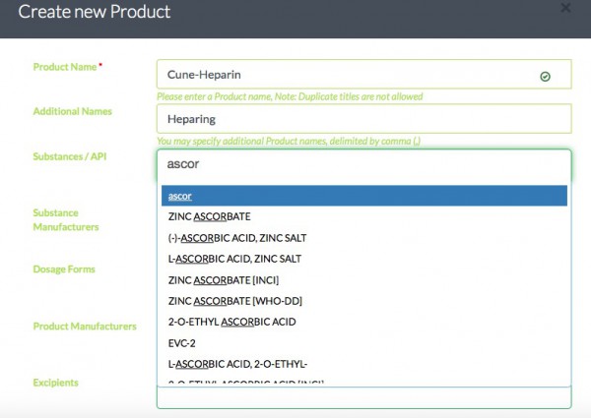Image resolution: width=591 pixels, height=418 pixels.
Task: Click the Substances / API search field
Action: coord(364,164)
